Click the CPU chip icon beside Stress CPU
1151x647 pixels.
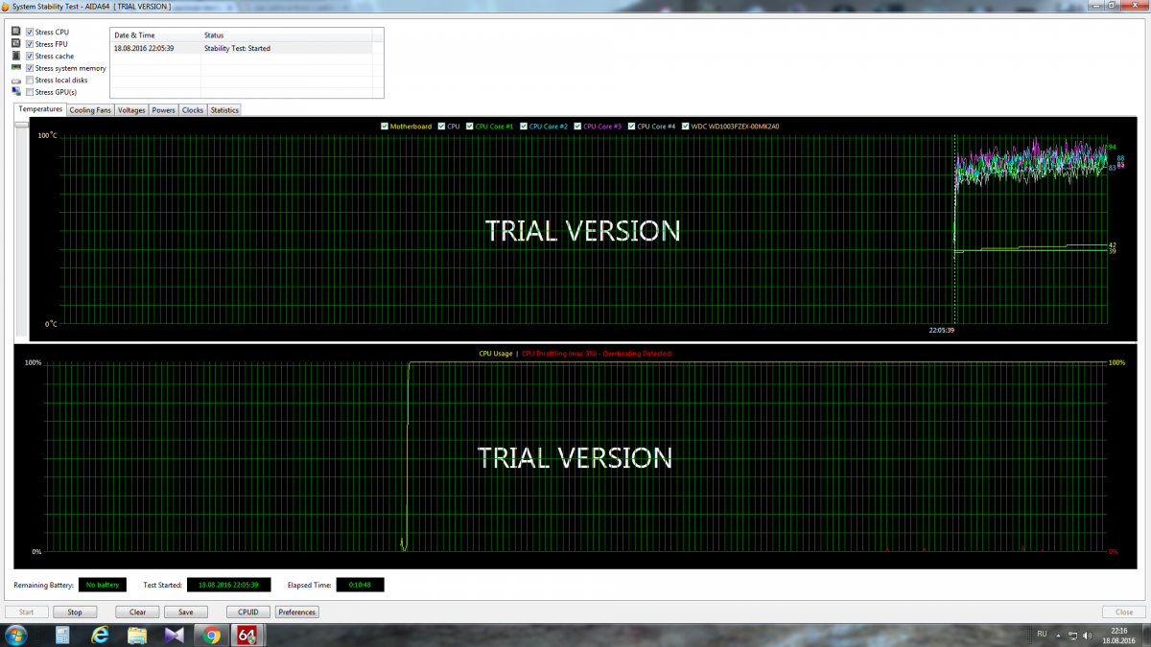click(x=16, y=32)
